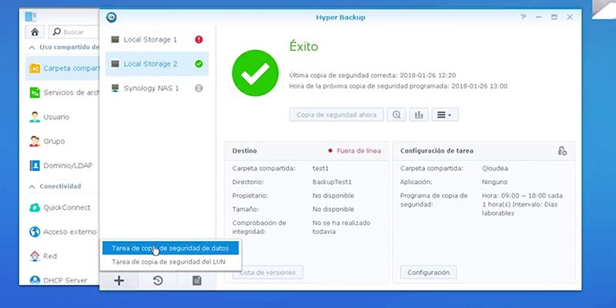Image resolution: width=616 pixels, height=308 pixels.
Task: Click the large green success checkmark
Action: click(256, 73)
